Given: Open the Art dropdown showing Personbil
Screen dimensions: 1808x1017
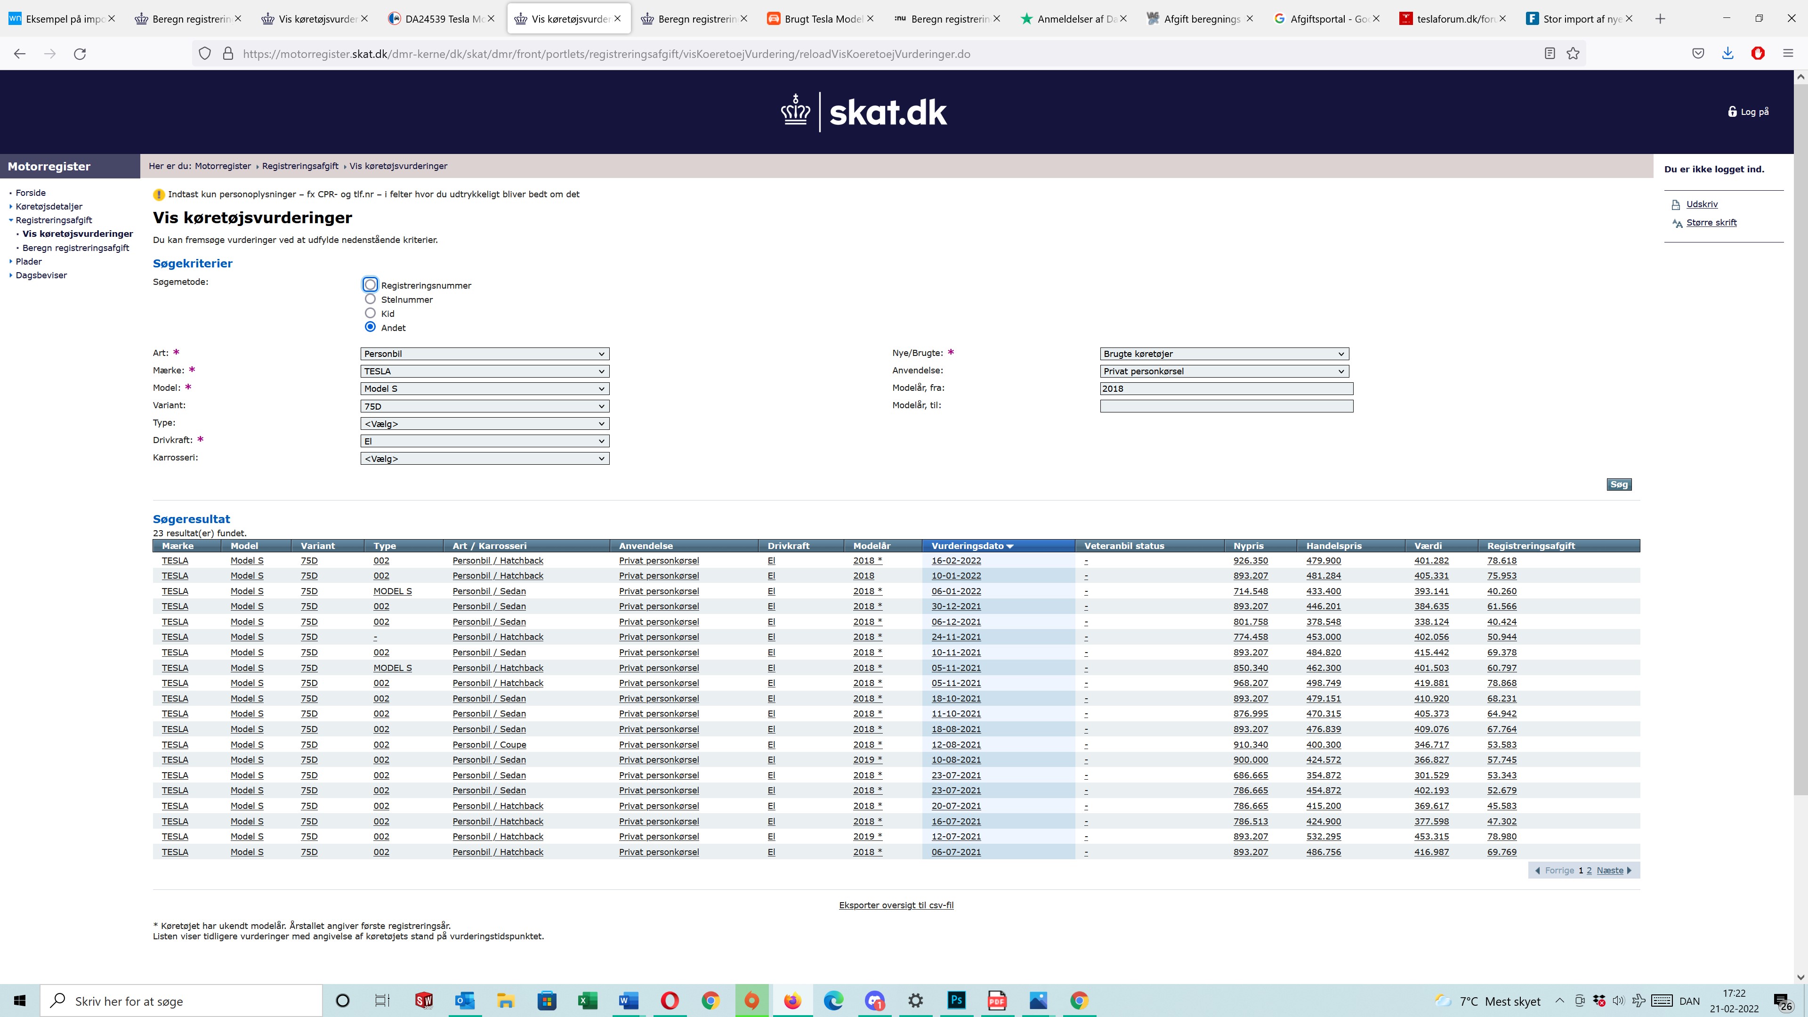Looking at the screenshot, I should (x=485, y=354).
